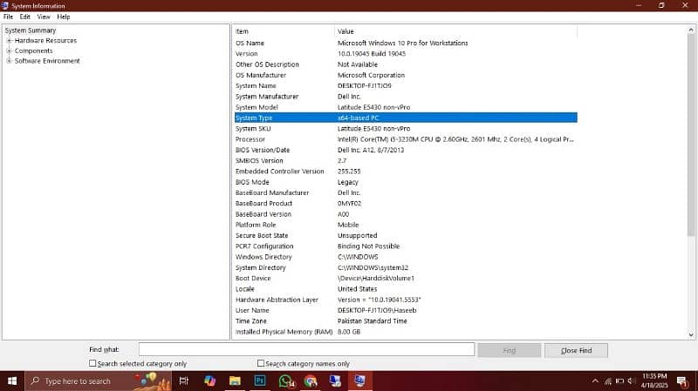
Task: Open the Windows Start menu
Action: click(x=12, y=381)
